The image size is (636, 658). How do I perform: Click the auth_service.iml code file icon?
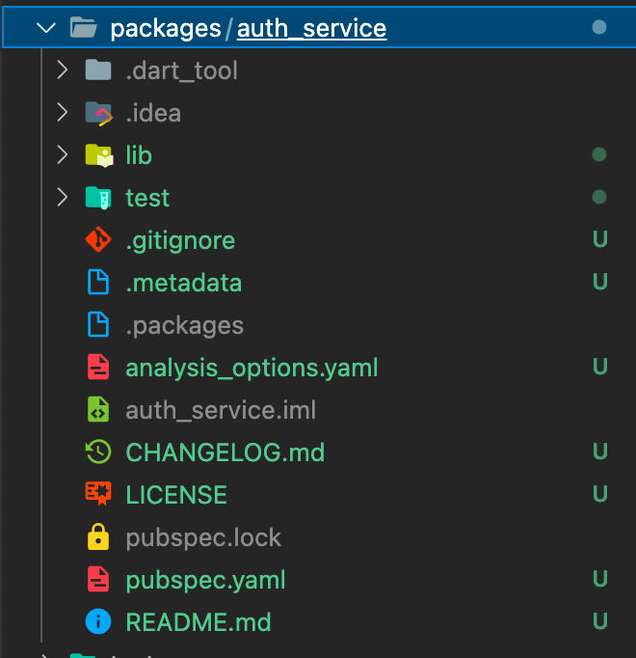[x=98, y=410]
